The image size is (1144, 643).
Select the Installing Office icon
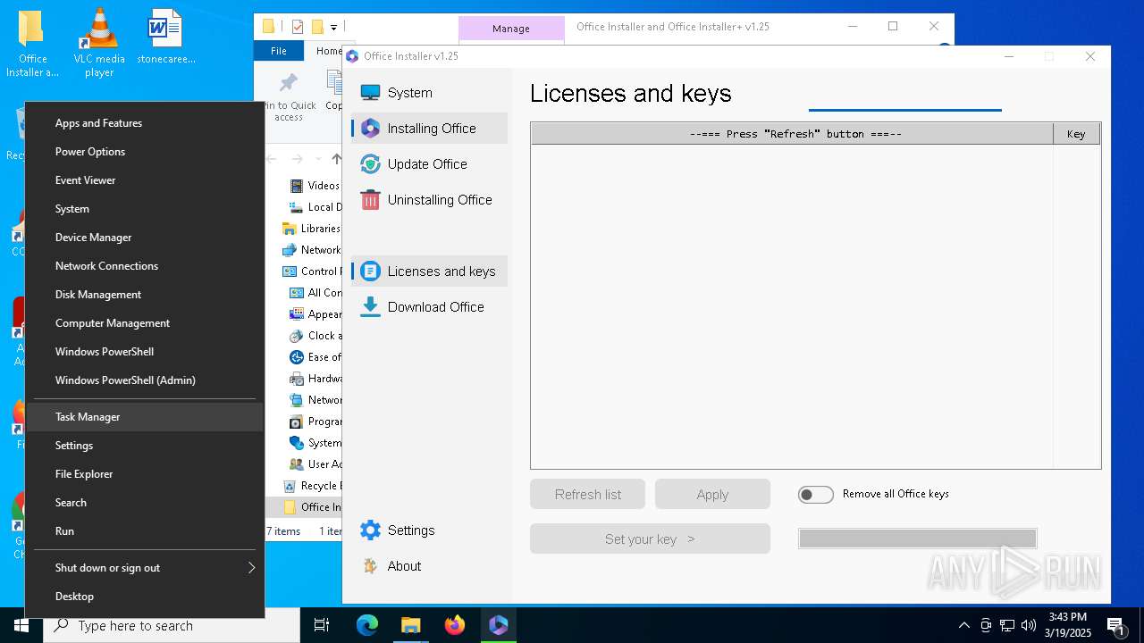(370, 129)
